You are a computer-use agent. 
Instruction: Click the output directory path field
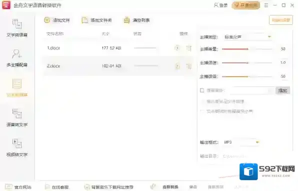point(235,156)
